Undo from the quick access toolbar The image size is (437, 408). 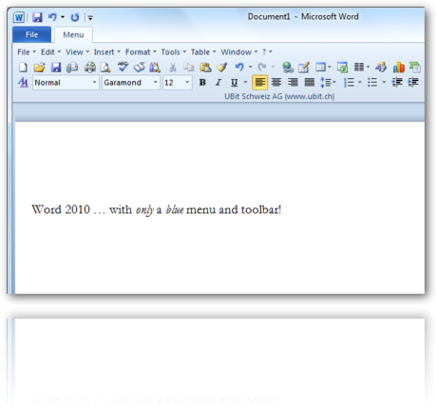52,17
